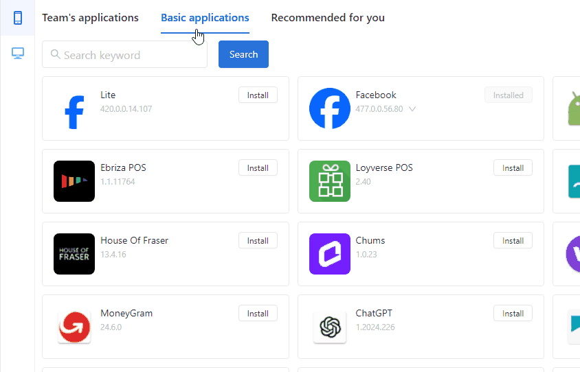
Task: Select the Basic applications tab
Action: click(205, 18)
